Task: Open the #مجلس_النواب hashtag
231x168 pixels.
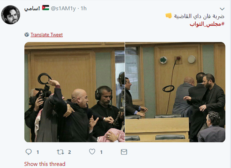Action: tap(207, 24)
